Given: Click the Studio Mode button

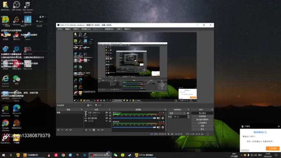Looking at the screenshot, I should click(202, 123).
